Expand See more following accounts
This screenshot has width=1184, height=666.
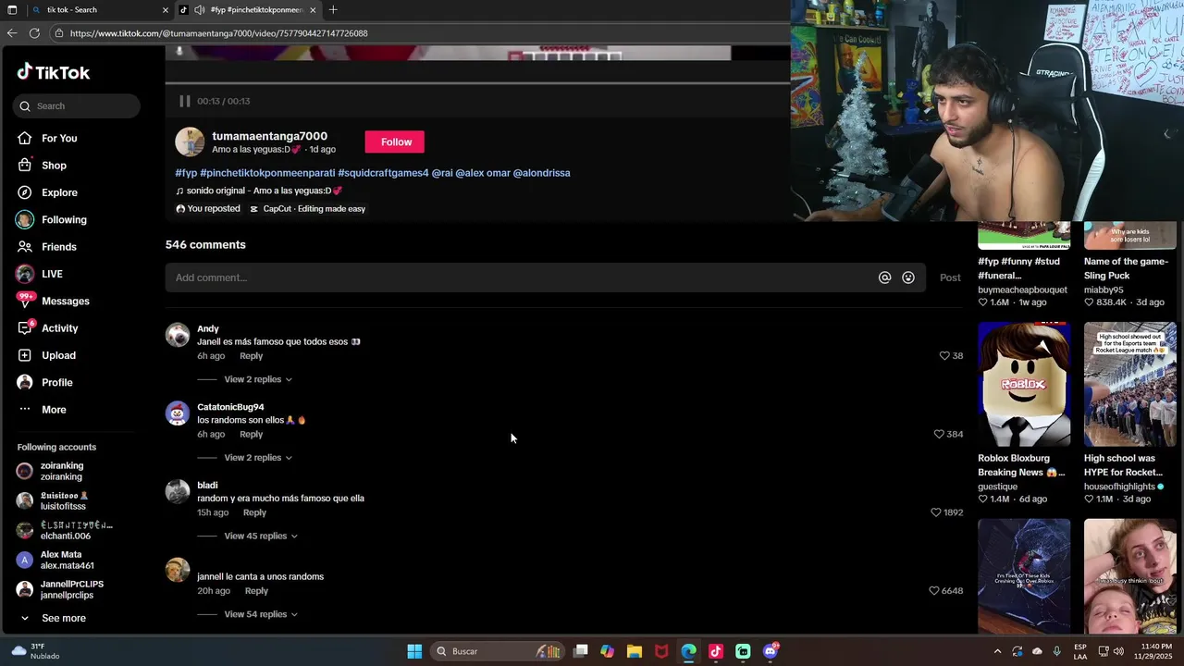[x=63, y=618]
